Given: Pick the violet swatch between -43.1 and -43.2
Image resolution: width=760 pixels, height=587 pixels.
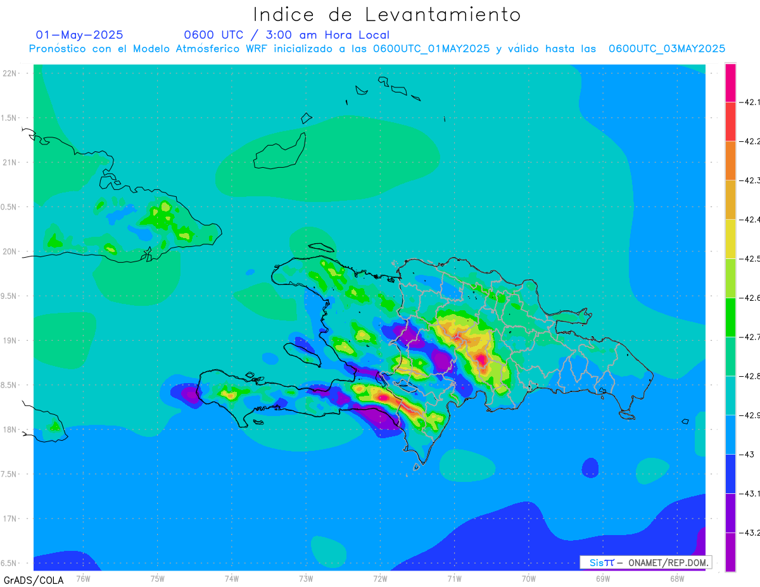Looking at the screenshot, I should pos(730,513).
